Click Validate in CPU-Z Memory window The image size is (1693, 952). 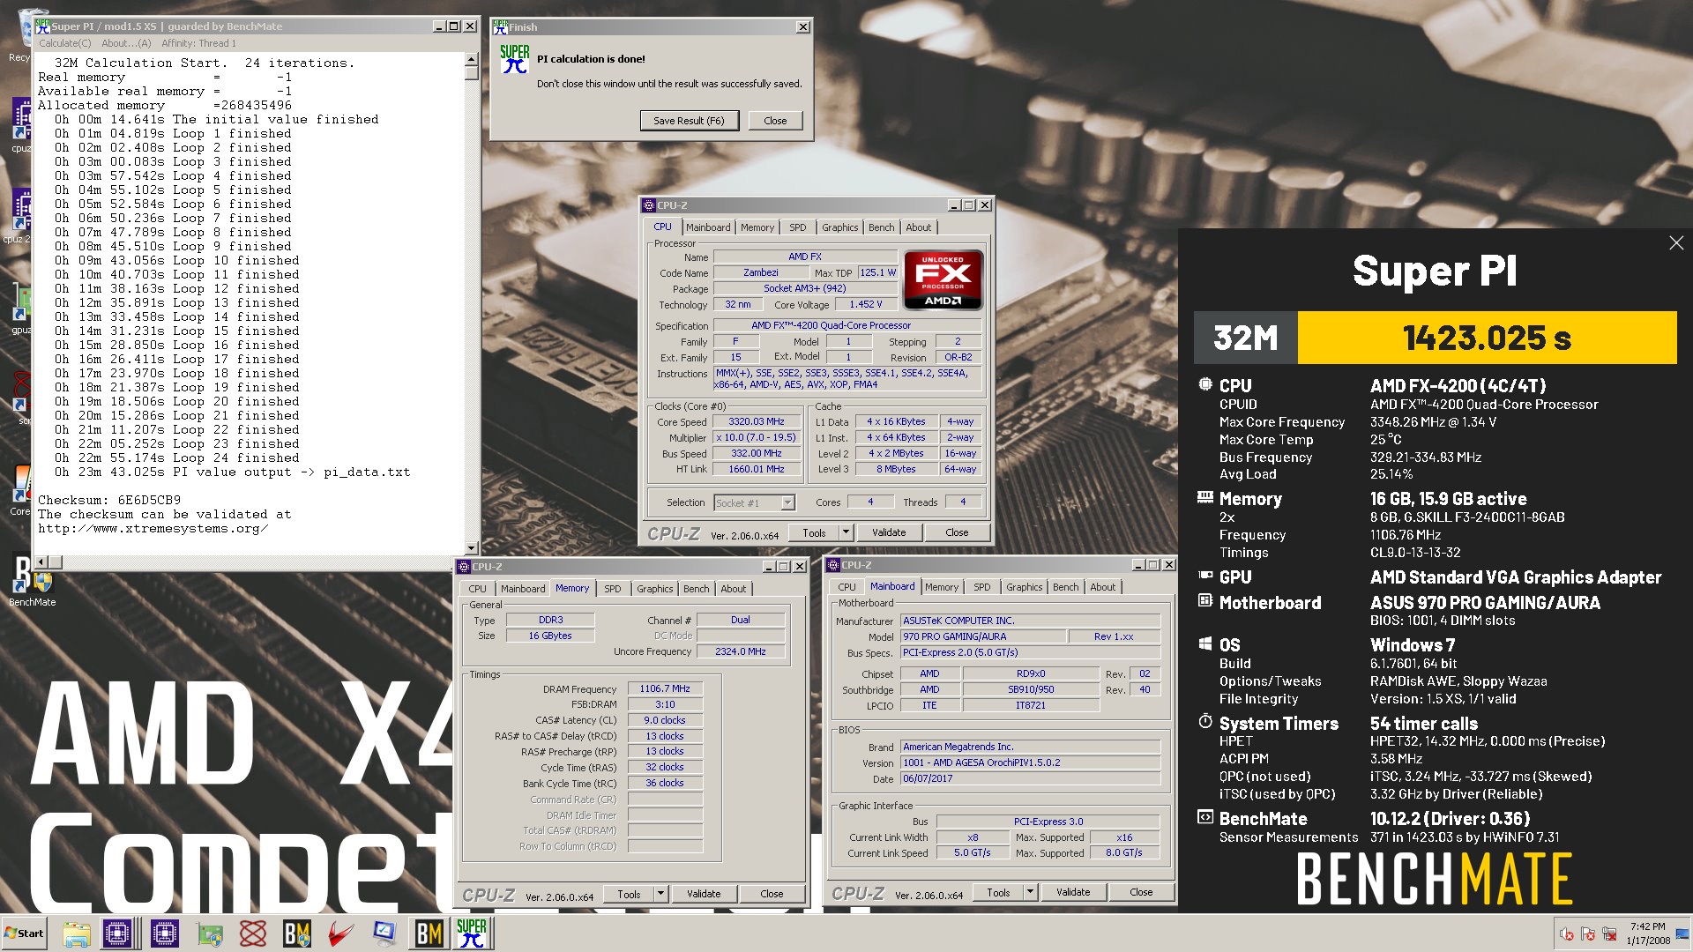pos(704,894)
